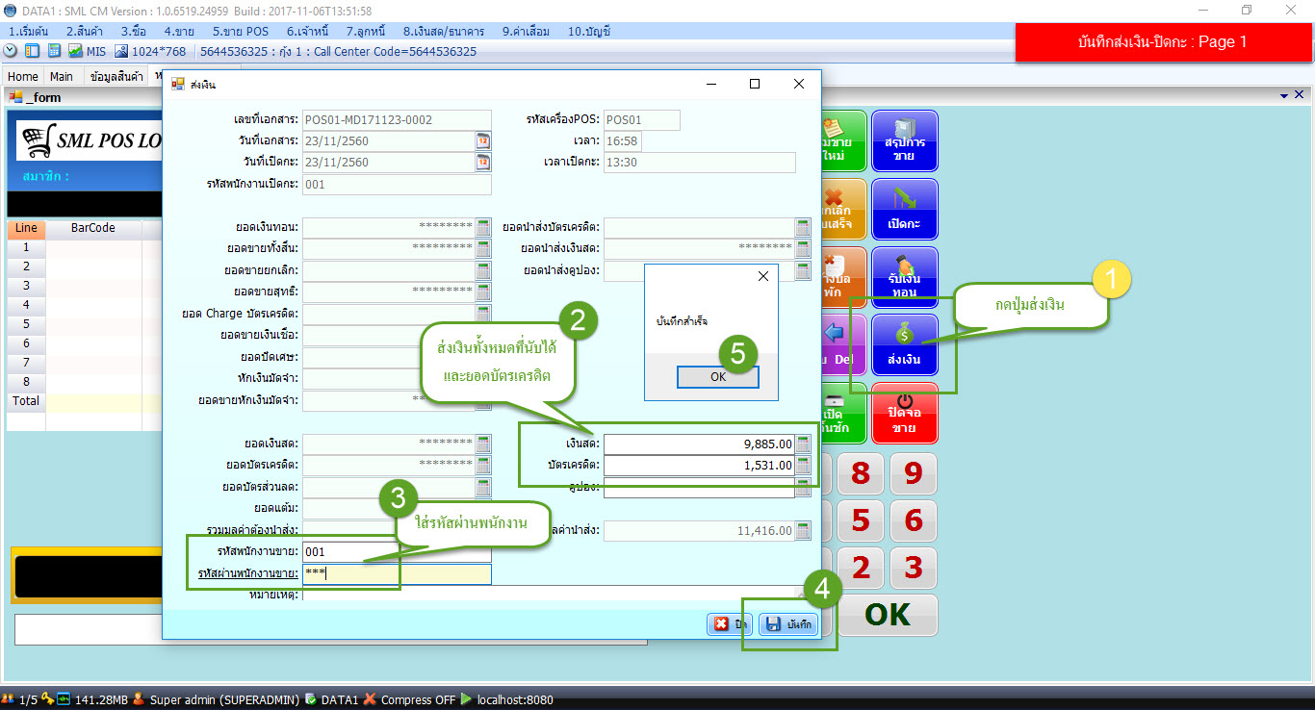Open the 5.ขาย POS menu

point(240,31)
